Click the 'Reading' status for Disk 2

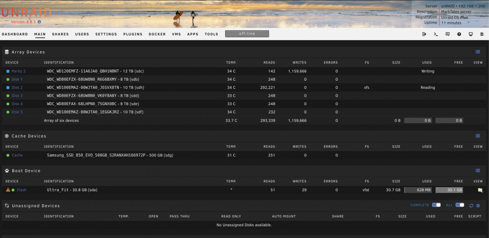[x=427, y=87]
